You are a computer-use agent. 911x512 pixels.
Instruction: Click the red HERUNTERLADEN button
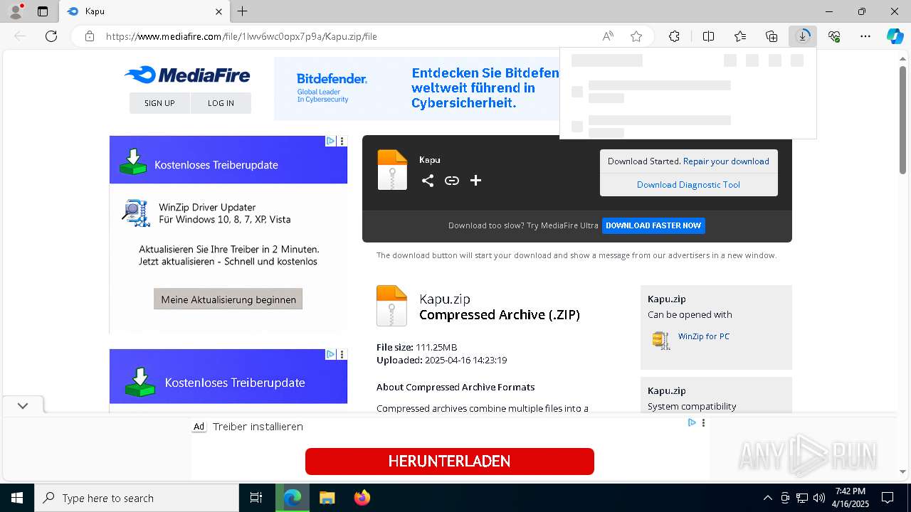(x=450, y=462)
